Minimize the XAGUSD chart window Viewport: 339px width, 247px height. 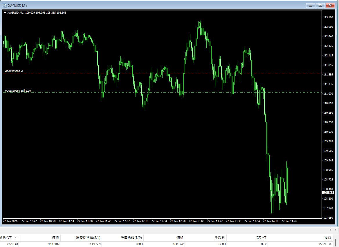coord(310,5)
